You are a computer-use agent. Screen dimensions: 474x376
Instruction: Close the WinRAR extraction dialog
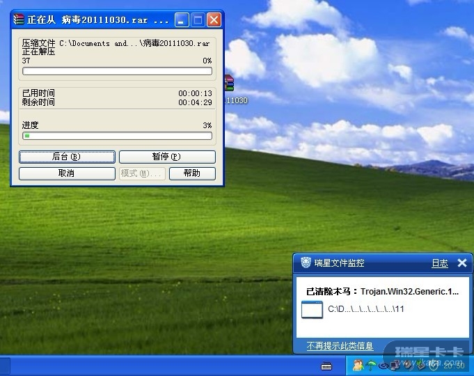pos(214,20)
